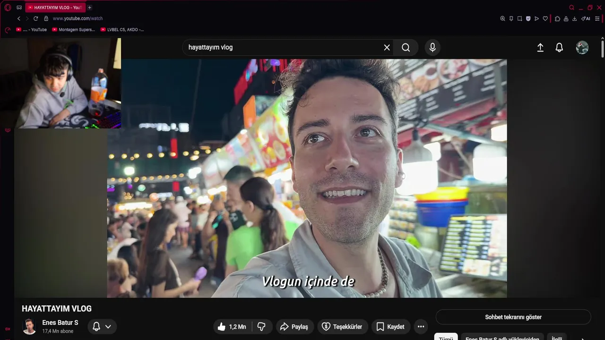This screenshot has width=605, height=340.
Task: Take a snapshot with the capture icon
Action: [x=519, y=18]
